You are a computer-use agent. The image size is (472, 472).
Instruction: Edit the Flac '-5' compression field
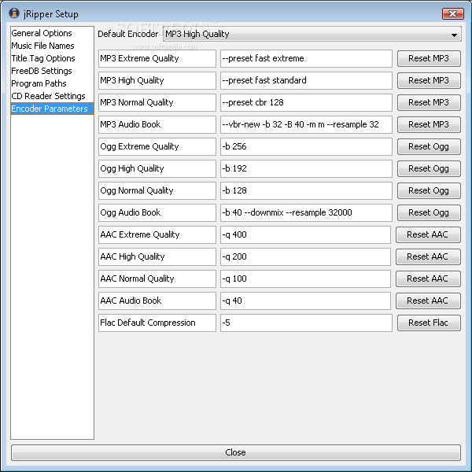306,323
